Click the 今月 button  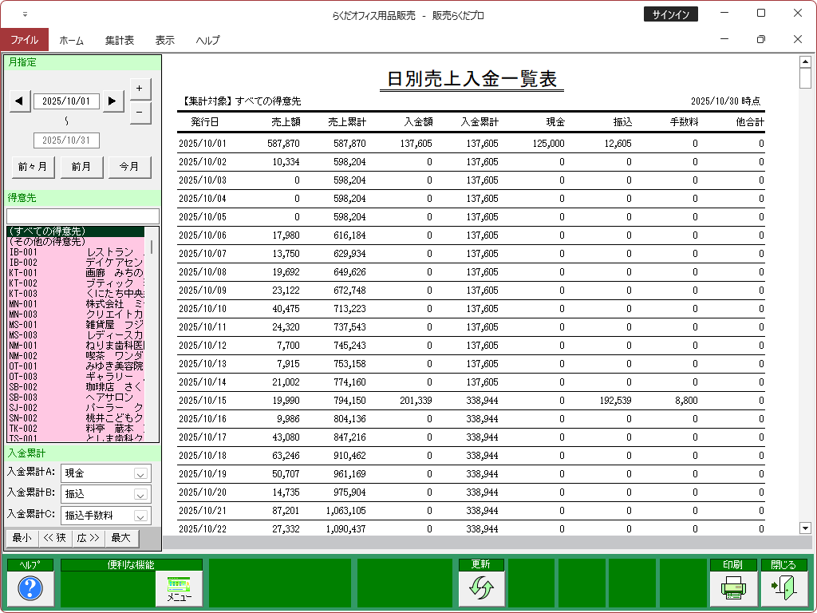click(x=129, y=167)
